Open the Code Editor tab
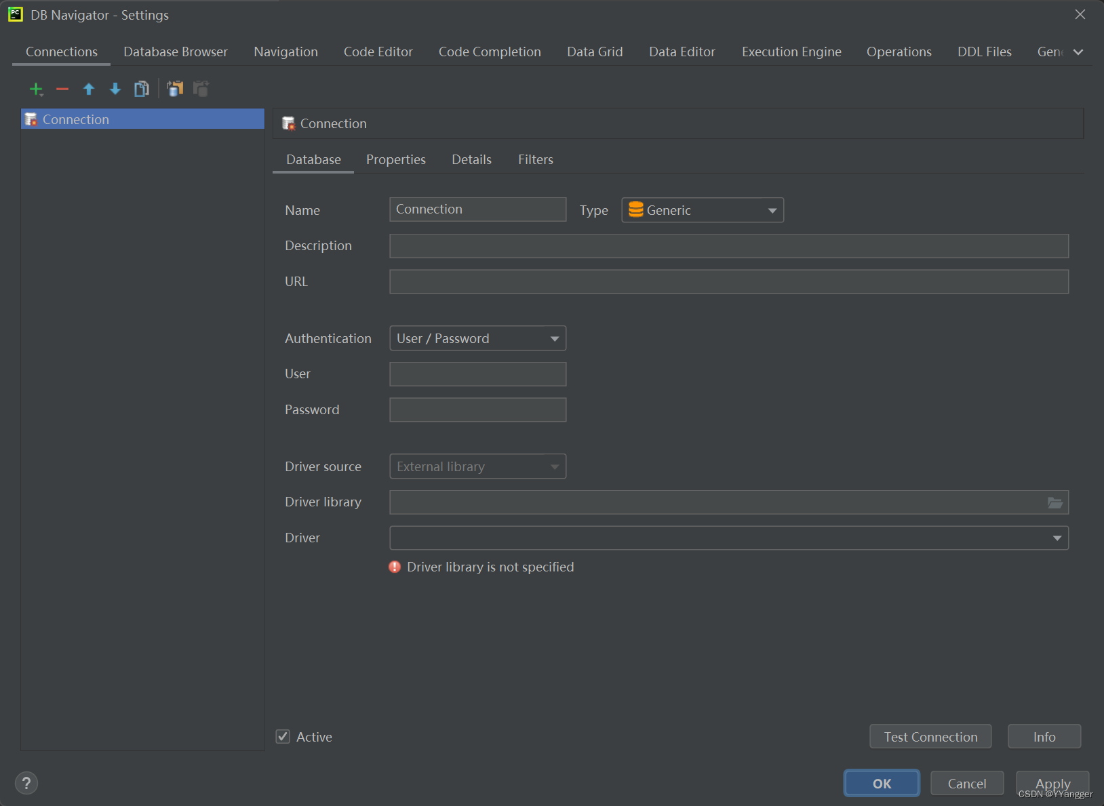This screenshot has height=806, width=1104. pyautogui.click(x=378, y=52)
